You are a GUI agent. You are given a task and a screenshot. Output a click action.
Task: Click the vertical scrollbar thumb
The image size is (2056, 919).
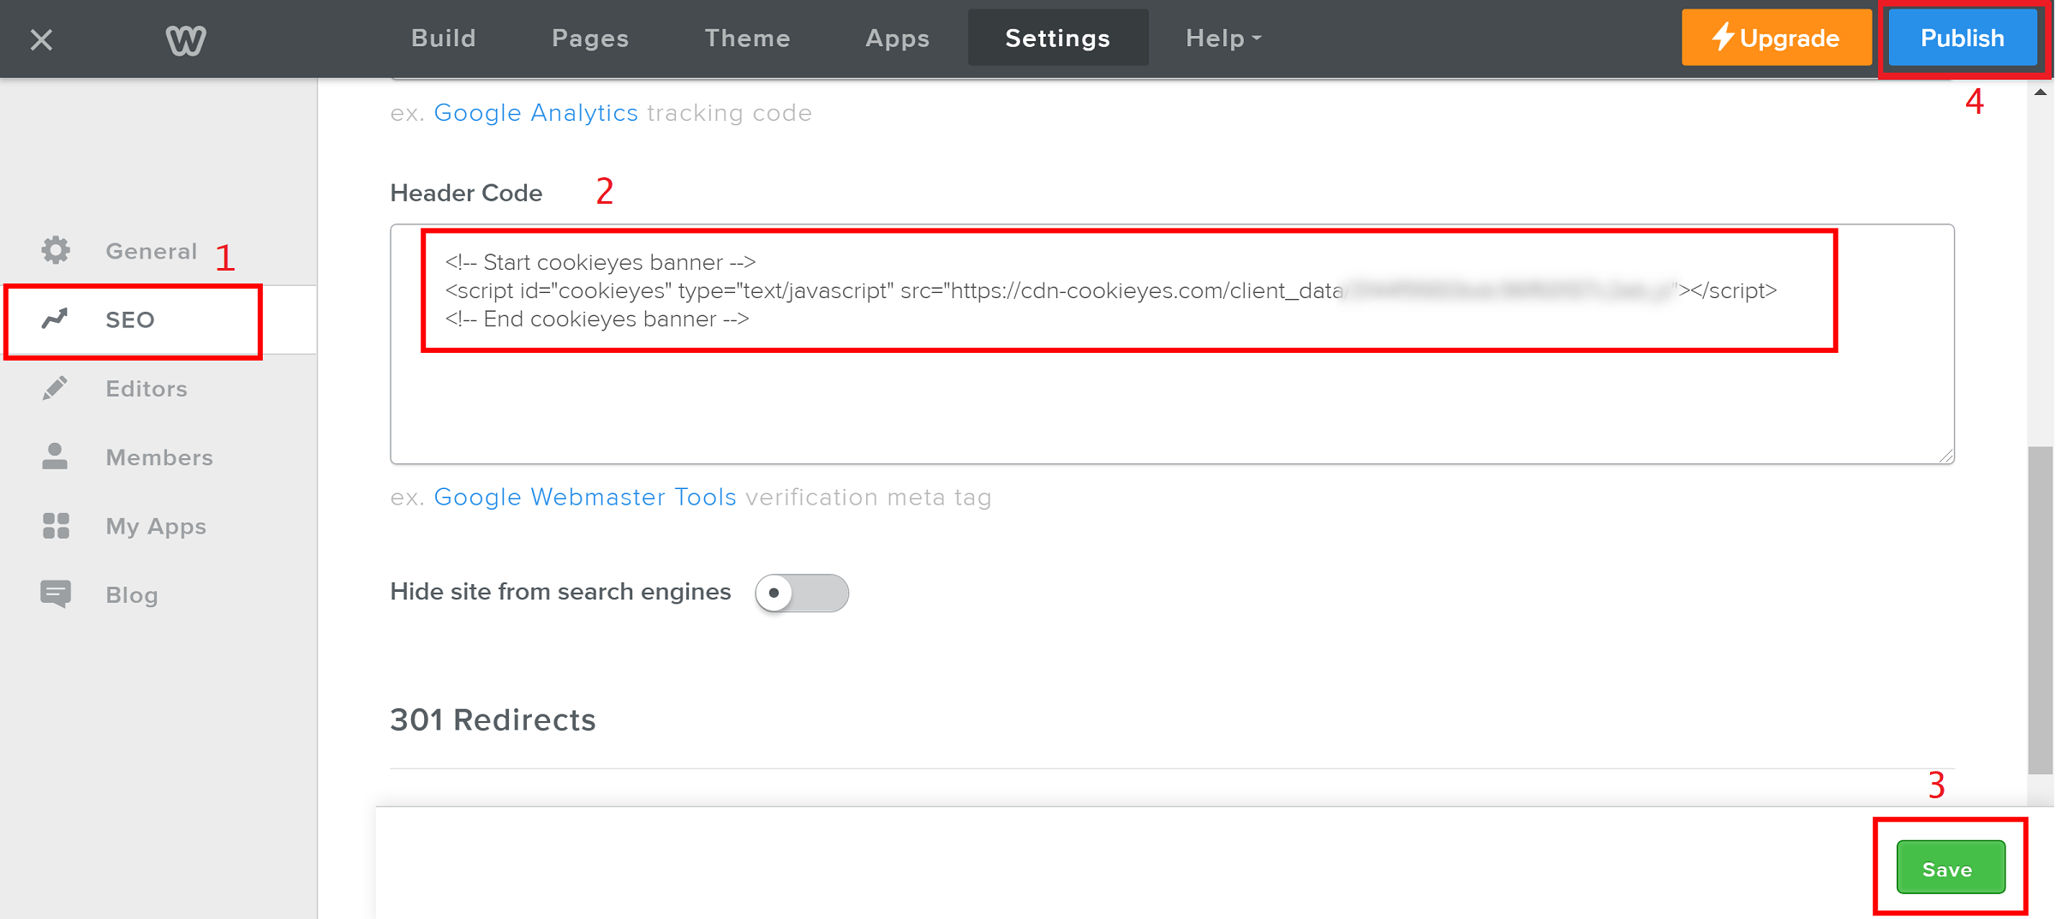tap(2041, 610)
